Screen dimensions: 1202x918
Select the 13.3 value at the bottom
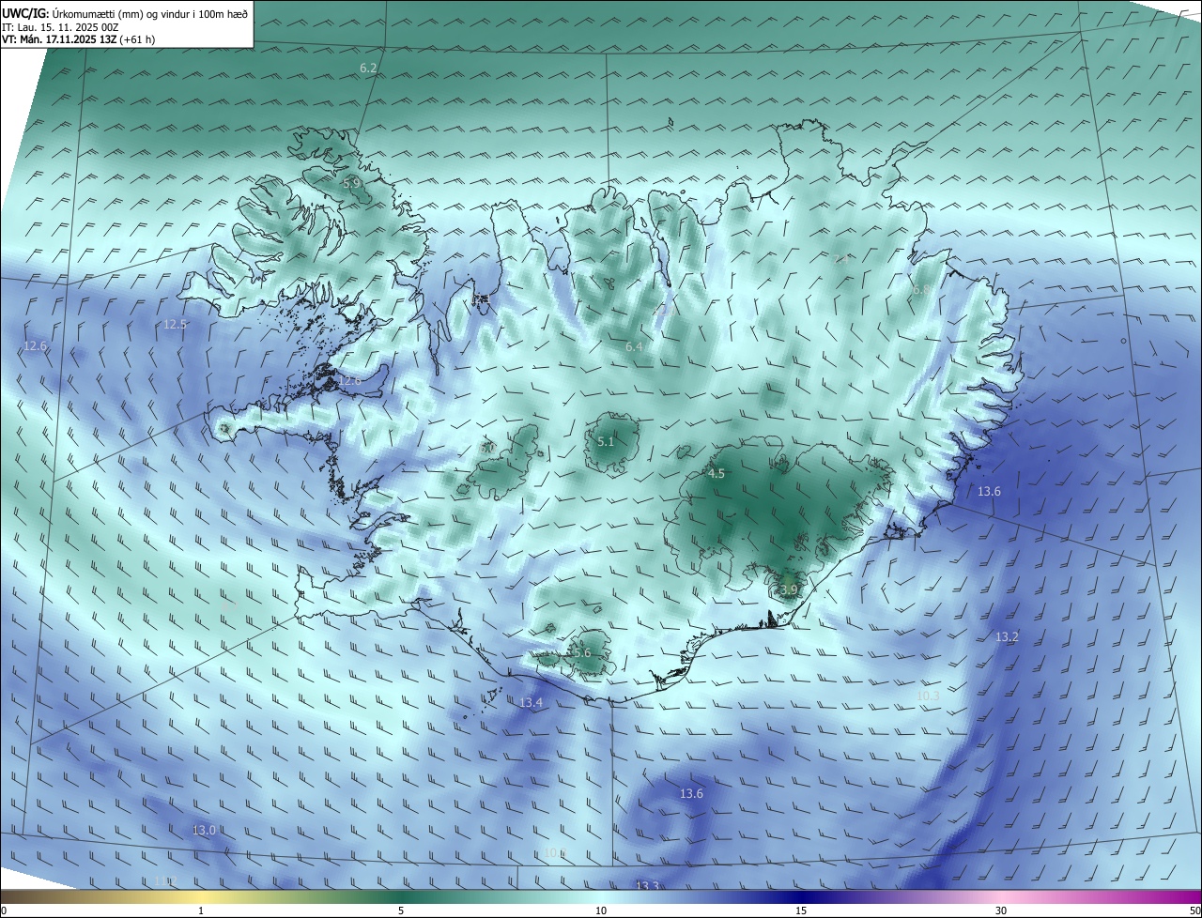pos(647,886)
